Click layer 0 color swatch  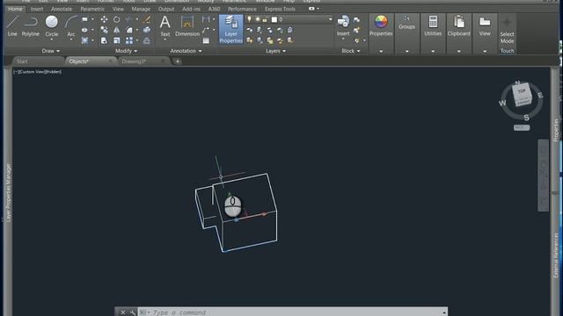click(x=274, y=19)
